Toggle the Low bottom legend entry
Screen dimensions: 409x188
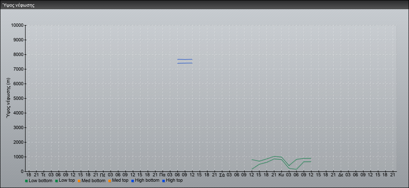(x=38, y=180)
